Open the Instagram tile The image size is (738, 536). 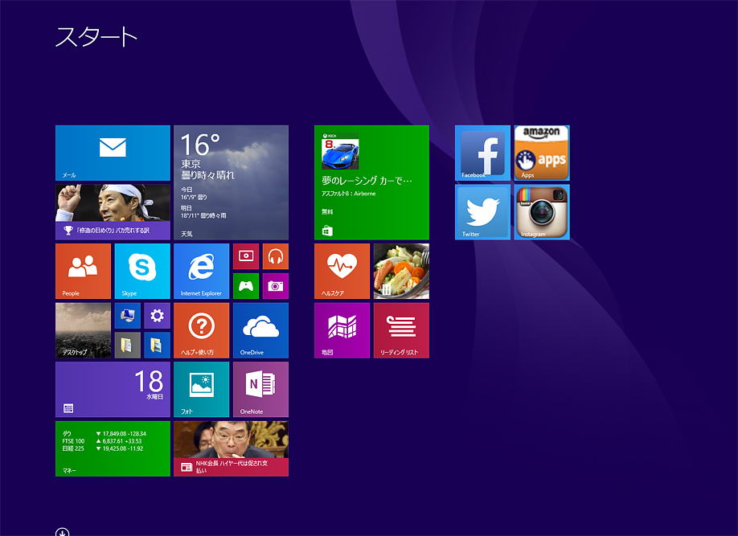click(x=542, y=212)
